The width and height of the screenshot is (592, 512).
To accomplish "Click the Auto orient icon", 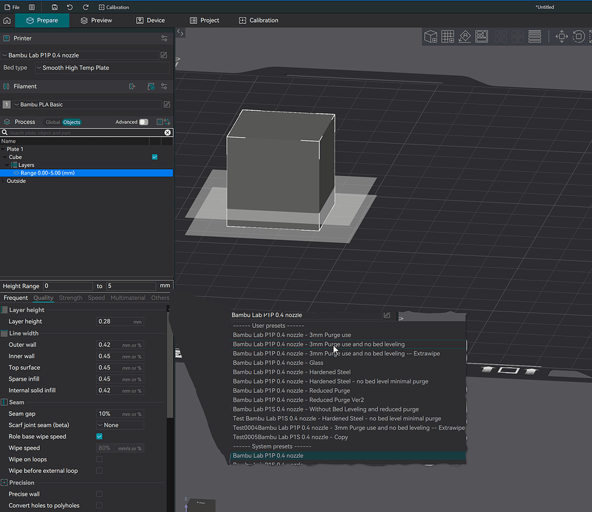I will (x=465, y=37).
